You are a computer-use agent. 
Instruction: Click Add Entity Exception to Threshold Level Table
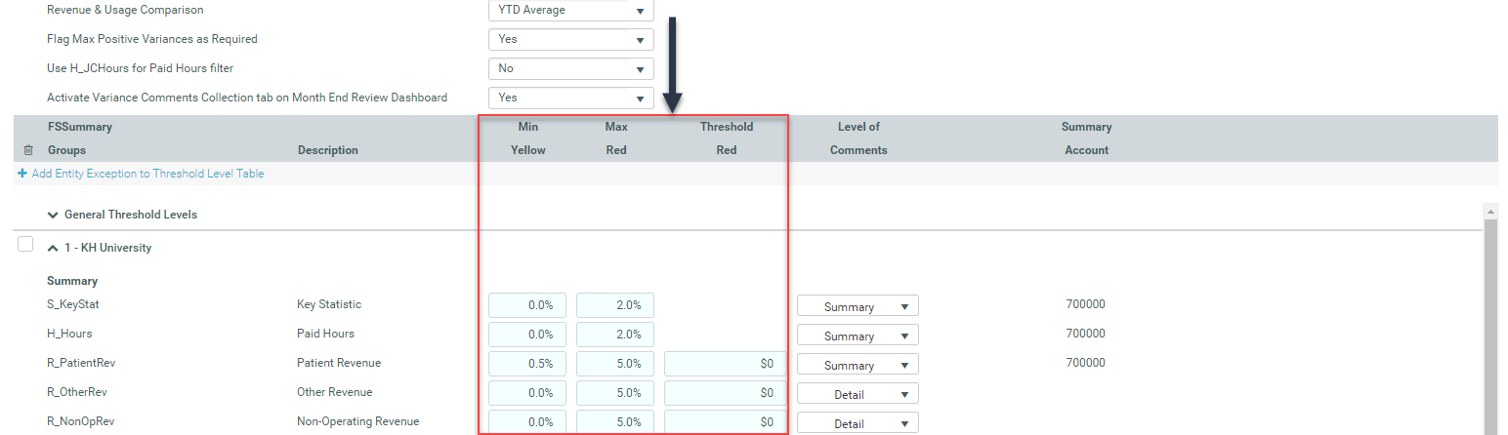tap(147, 174)
